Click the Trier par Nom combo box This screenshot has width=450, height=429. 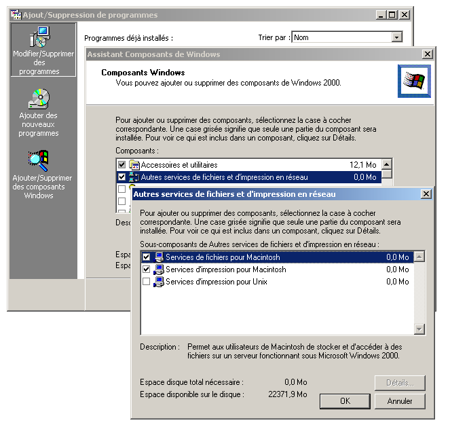click(x=347, y=37)
